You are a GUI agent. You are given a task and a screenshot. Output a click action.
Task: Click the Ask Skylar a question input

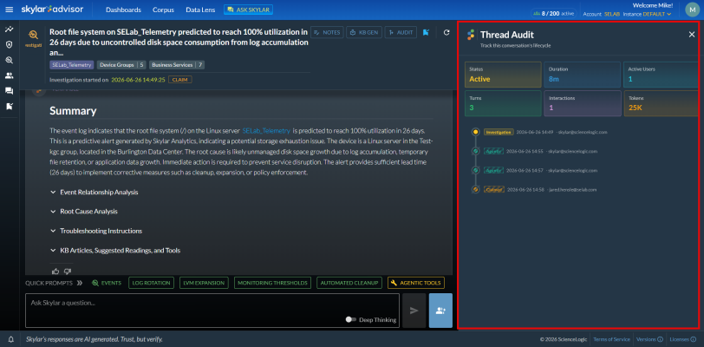[212, 311]
